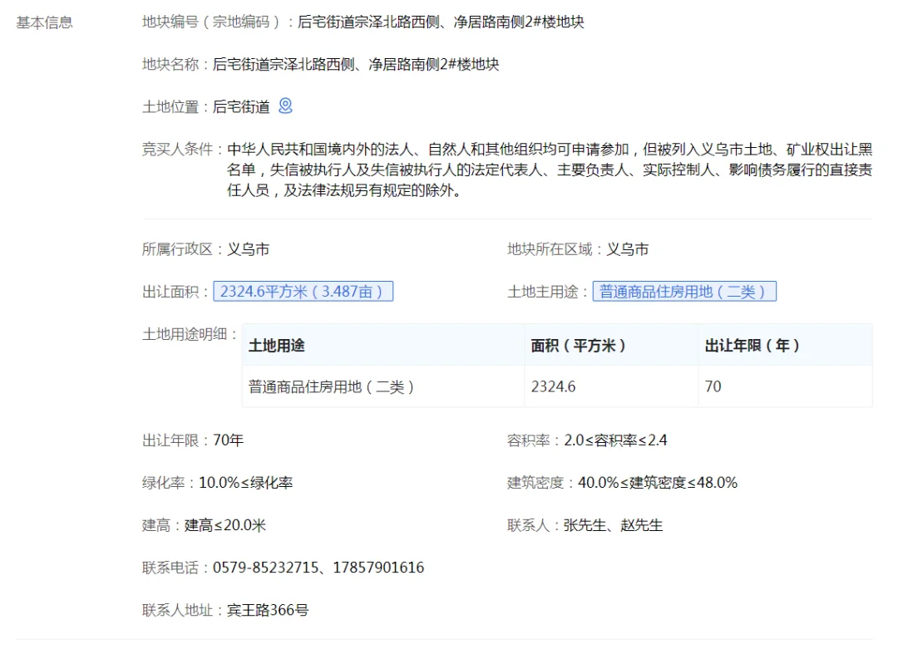Screen dimensions: 898x649
Task: Select the table cell showing 70
Action: click(x=785, y=386)
